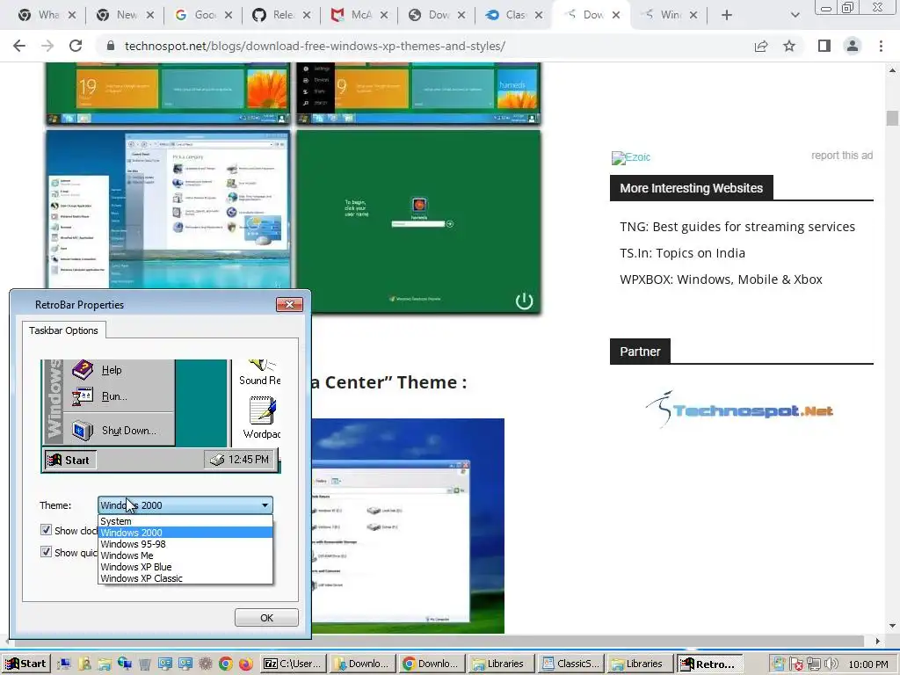Open the TS.In Topics on India link
The height and width of the screenshot is (675, 900).
(682, 253)
